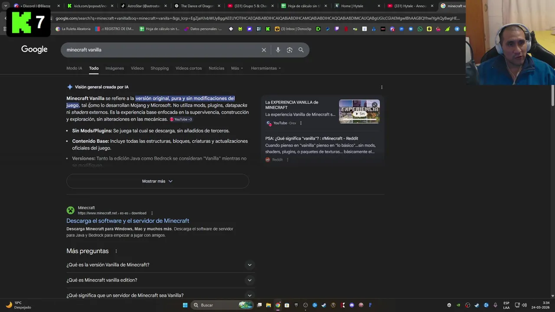The height and width of the screenshot is (312, 555).
Task: Clear the search box with the X icon
Action: [x=264, y=50]
